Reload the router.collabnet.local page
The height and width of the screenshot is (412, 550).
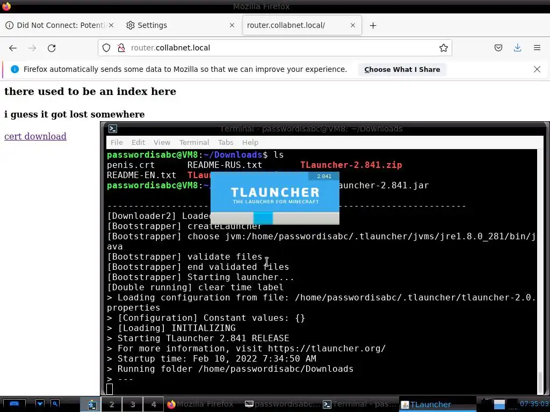[x=52, y=48]
